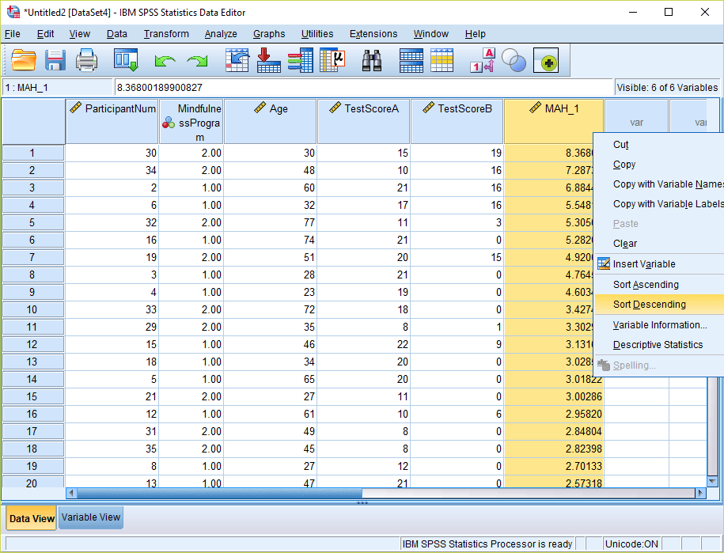
Task: Open Find with the binoculars icon
Action: coord(373,61)
